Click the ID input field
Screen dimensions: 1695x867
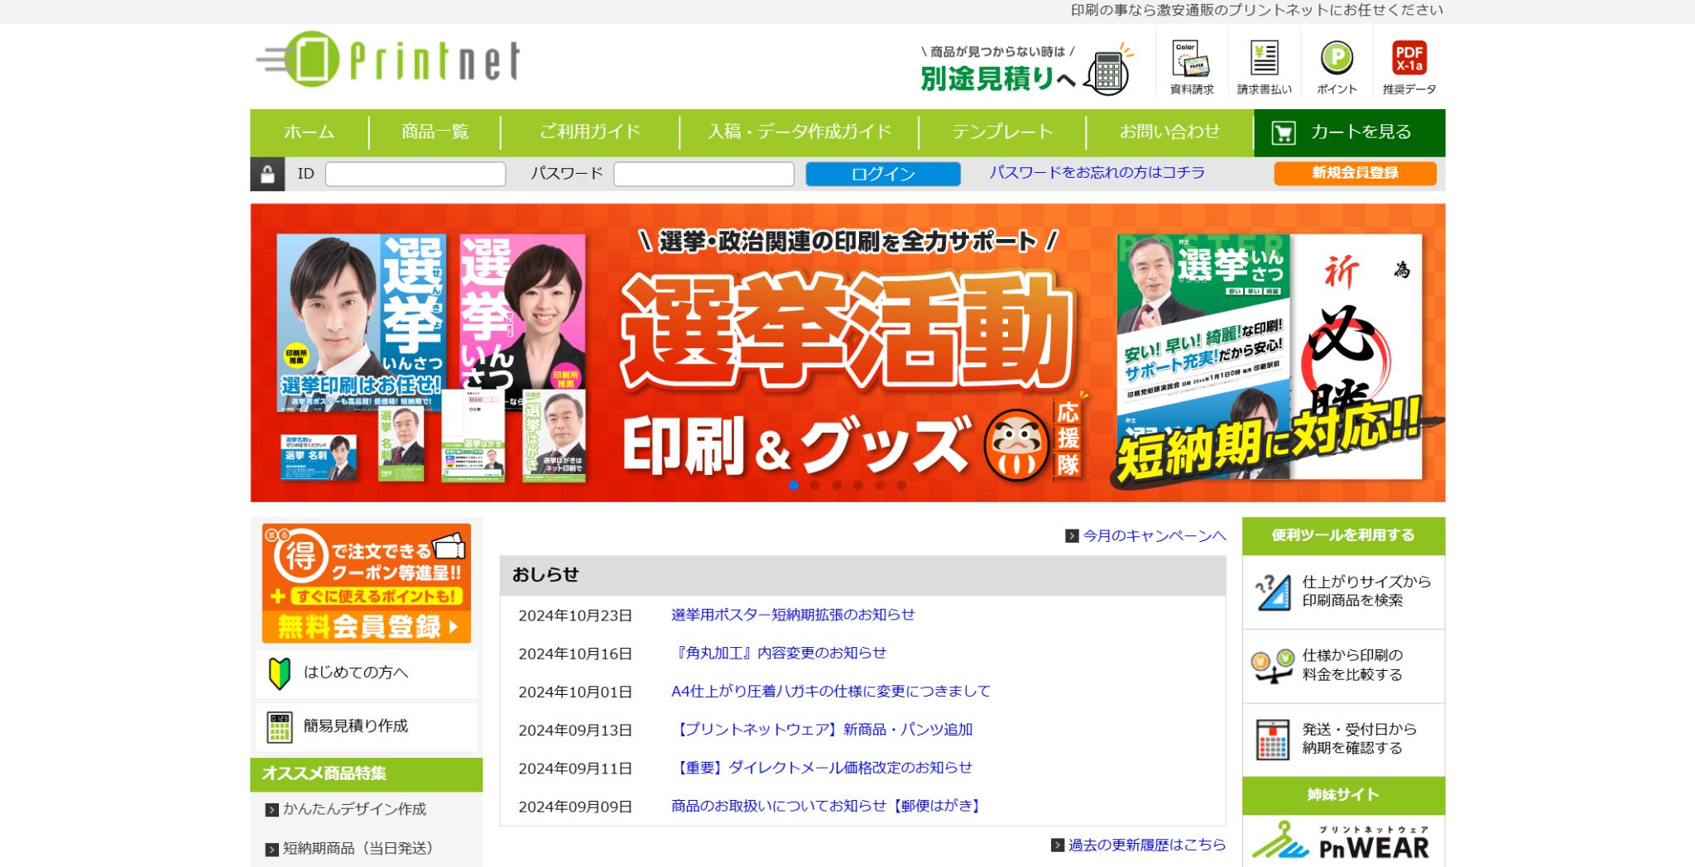(415, 174)
